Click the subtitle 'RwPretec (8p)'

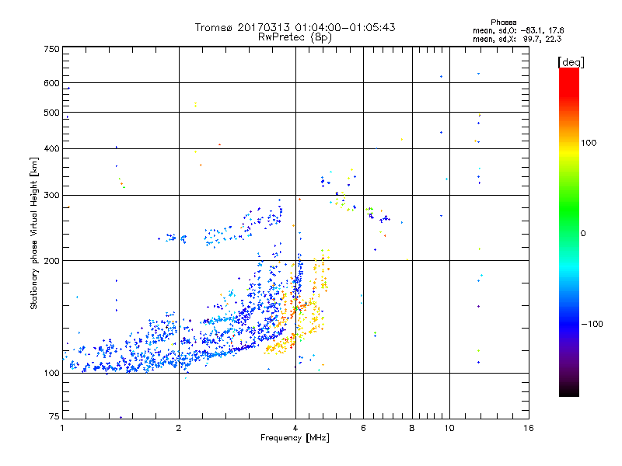(295, 37)
